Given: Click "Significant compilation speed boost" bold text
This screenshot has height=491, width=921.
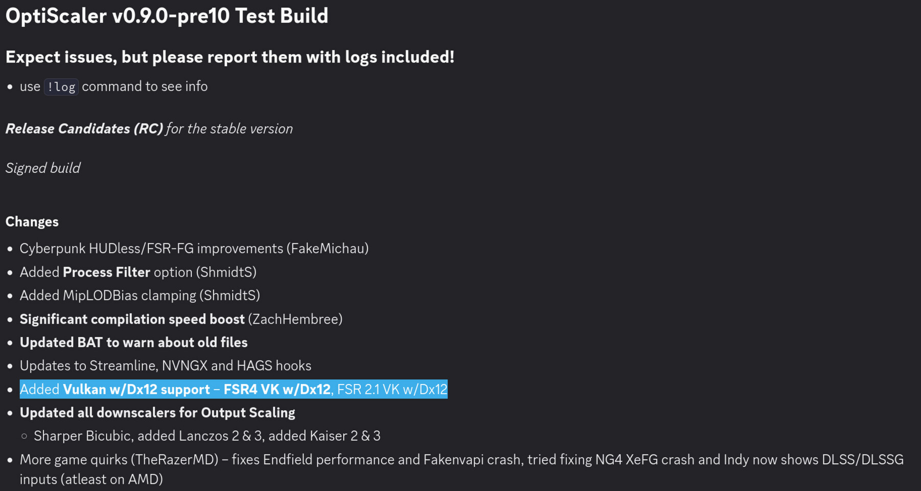Looking at the screenshot, I should click(x=132, y=319).
